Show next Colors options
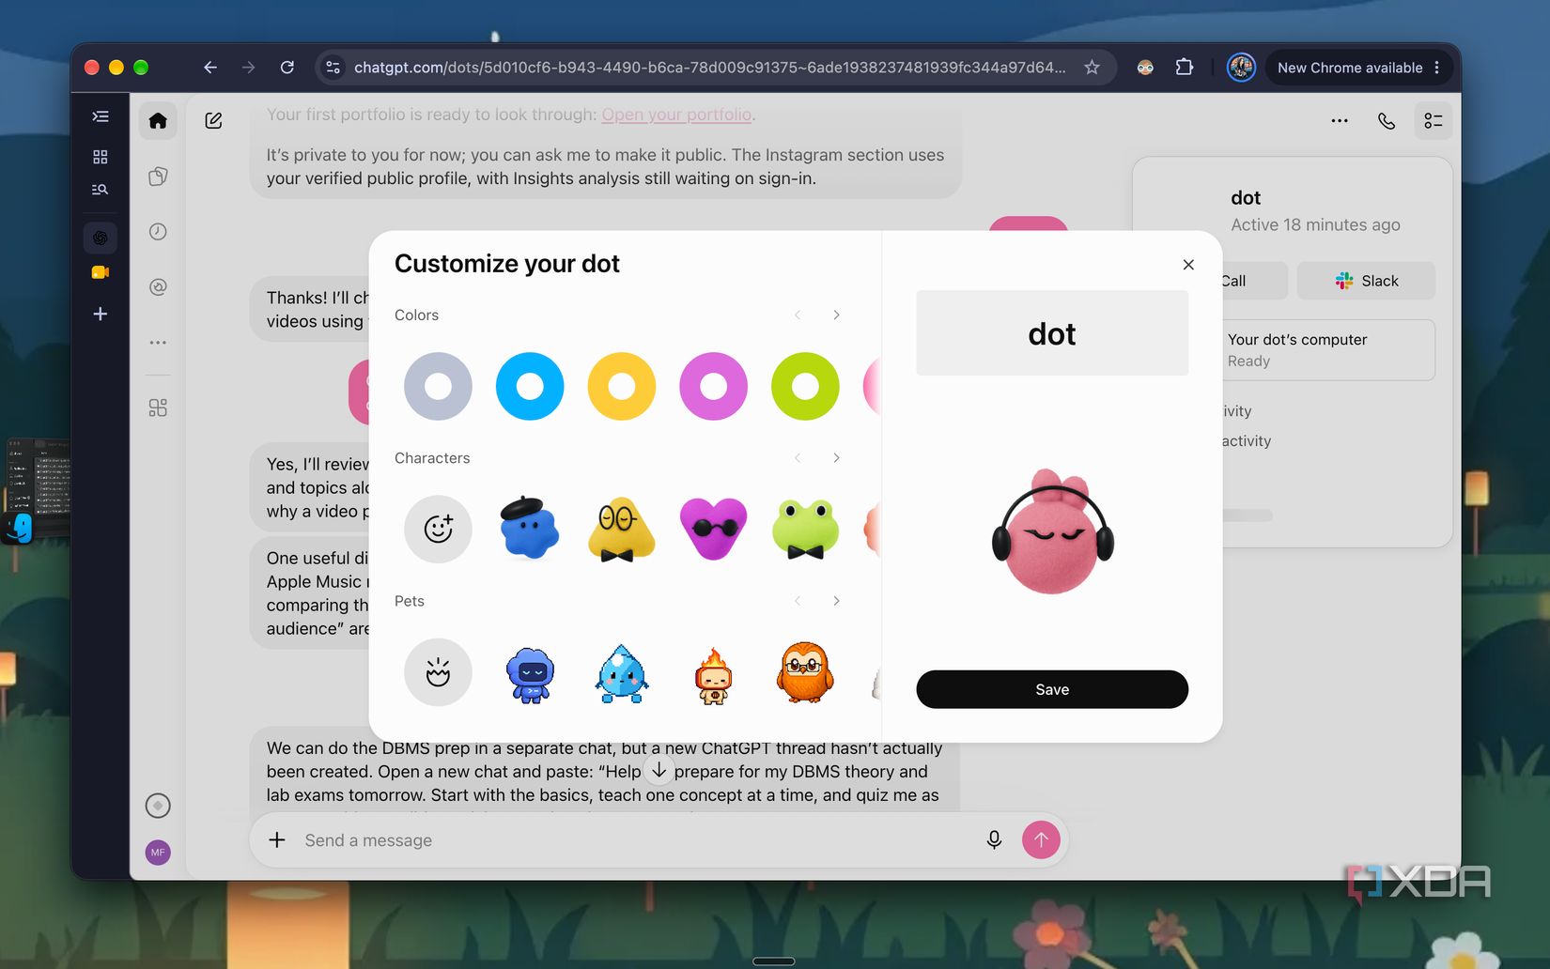The height and width of the screenshot is (969, 1550). (836, 315)
